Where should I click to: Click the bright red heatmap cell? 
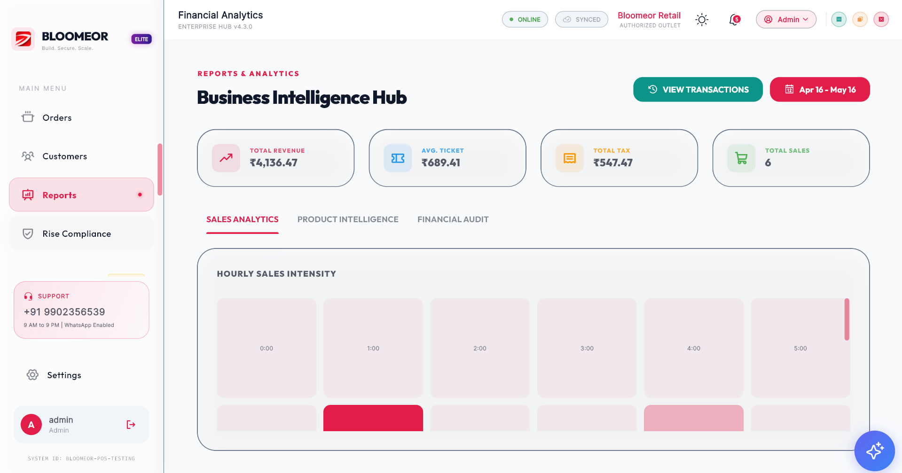tap(373, 418)
